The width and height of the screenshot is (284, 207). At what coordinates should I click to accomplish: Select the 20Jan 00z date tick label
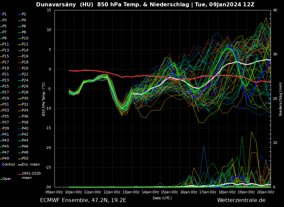[x=266, y=192]
